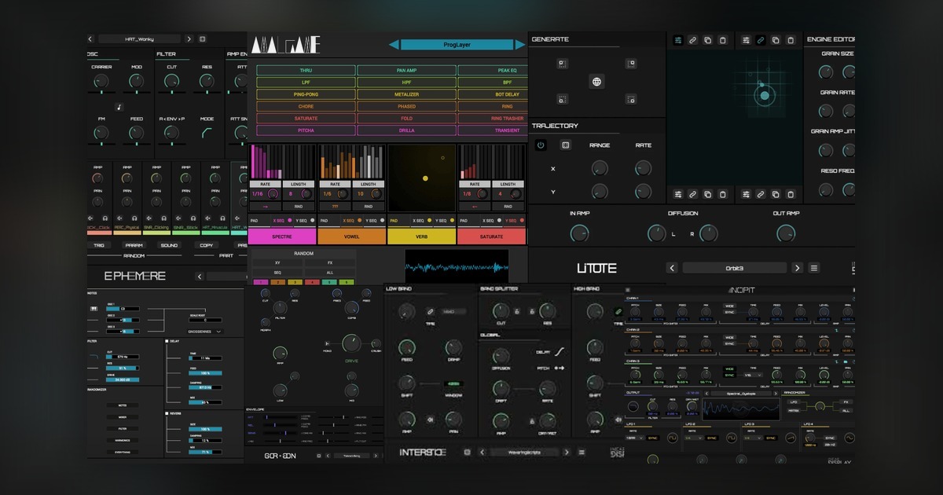Click the MODE filter shape icon
Viewport: 943px width, 495px height.
pos(207,134)
